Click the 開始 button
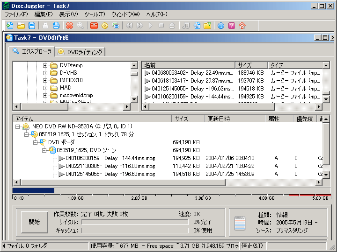This screenshot has height=252, width=337. click(34, 222)
